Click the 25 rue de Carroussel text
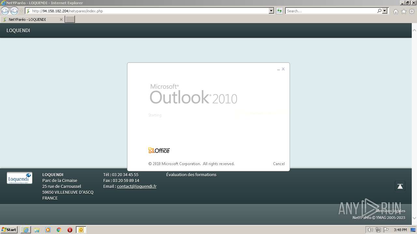 click(62, 187)
